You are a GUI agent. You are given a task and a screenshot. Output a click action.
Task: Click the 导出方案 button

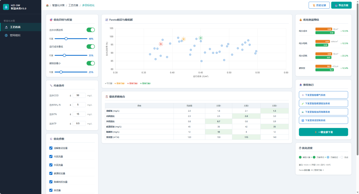click(x=341, y=5)
